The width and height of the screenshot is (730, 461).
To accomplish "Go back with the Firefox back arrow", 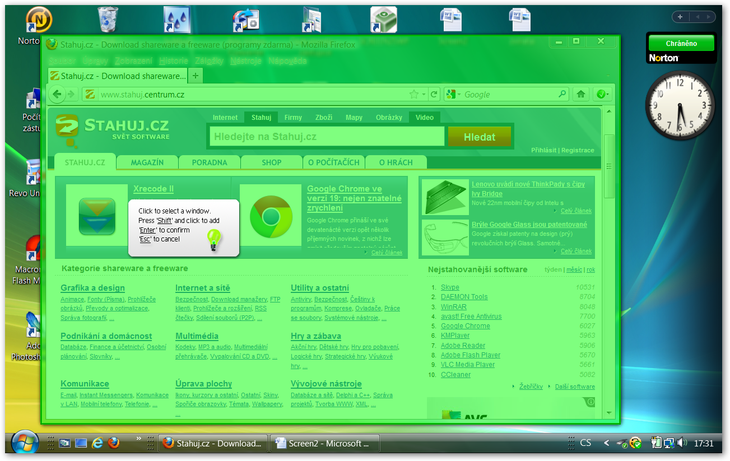I will click(x=57, y=94).
